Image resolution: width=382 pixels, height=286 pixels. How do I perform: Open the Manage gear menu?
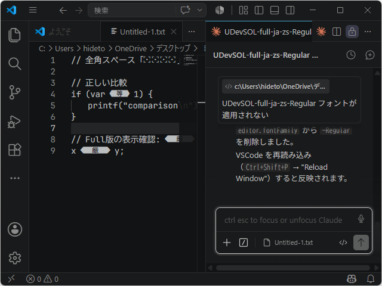(15, 258)
